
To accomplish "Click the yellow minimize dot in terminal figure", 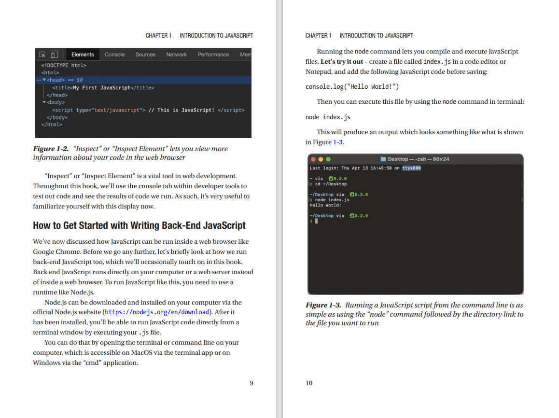I will coord(321,159).
